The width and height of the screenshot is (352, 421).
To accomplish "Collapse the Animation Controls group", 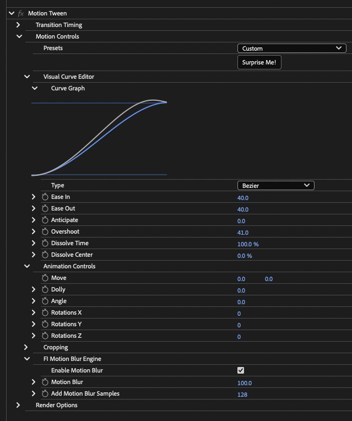I will click(x=27, y=266).
